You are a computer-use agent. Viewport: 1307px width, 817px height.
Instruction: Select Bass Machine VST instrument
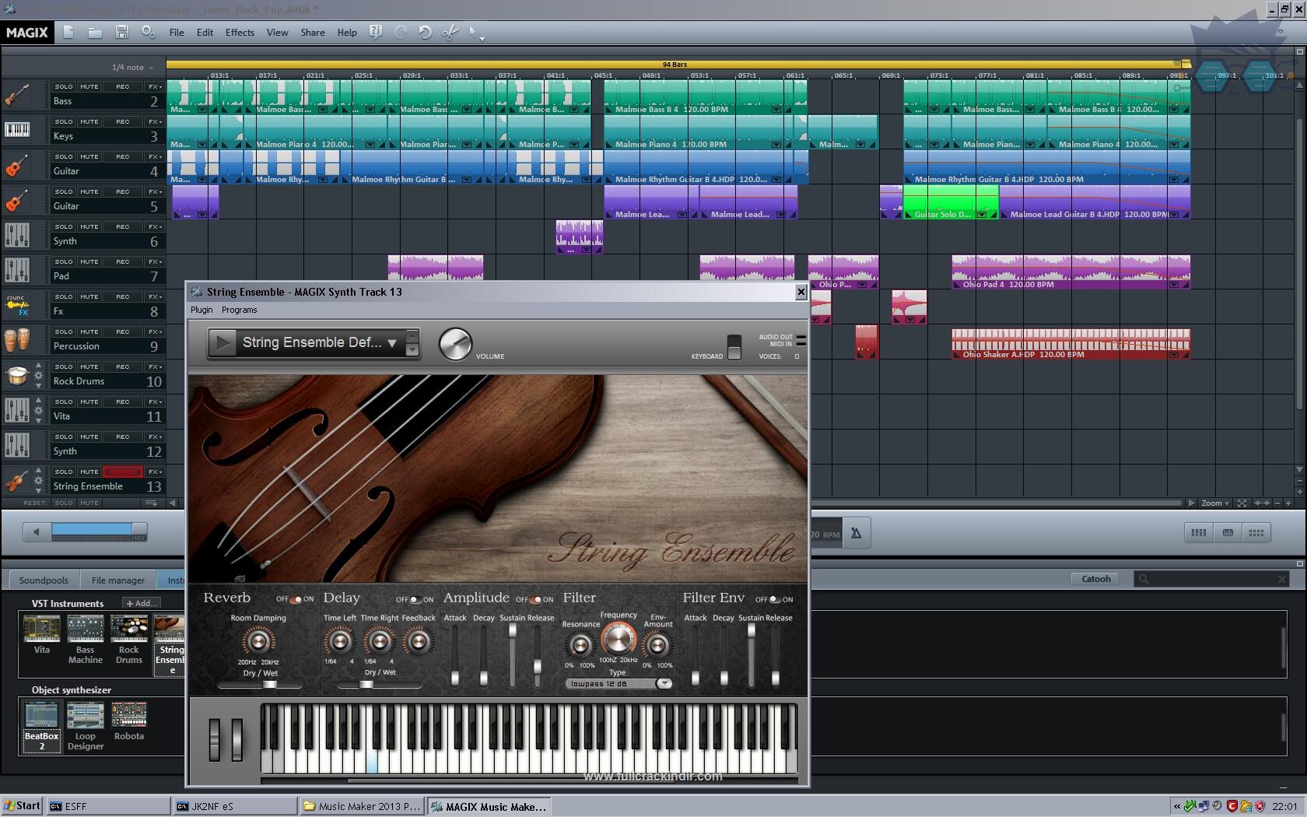coord(85,640)
